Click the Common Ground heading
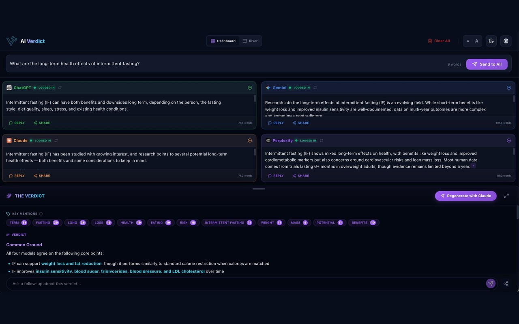Image resolution: width=519 pixels, height=324 pixels. tap(24, 245)
